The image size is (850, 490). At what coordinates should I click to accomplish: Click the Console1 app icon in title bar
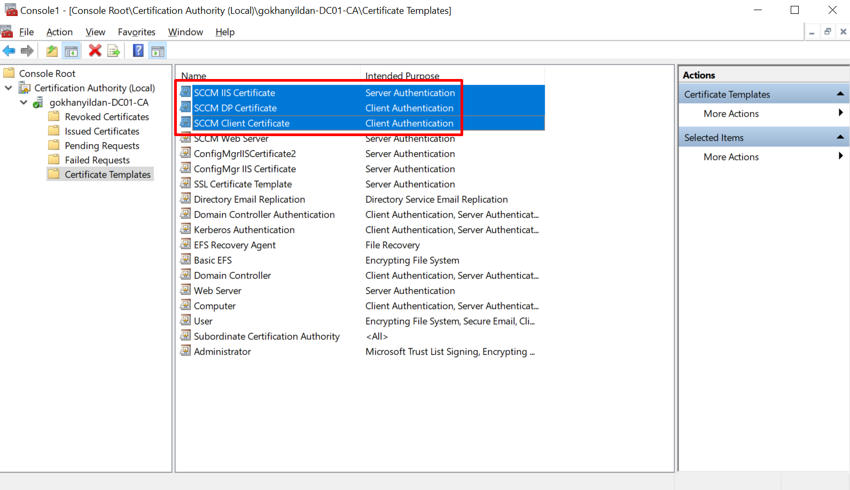[x=11, y=10]
